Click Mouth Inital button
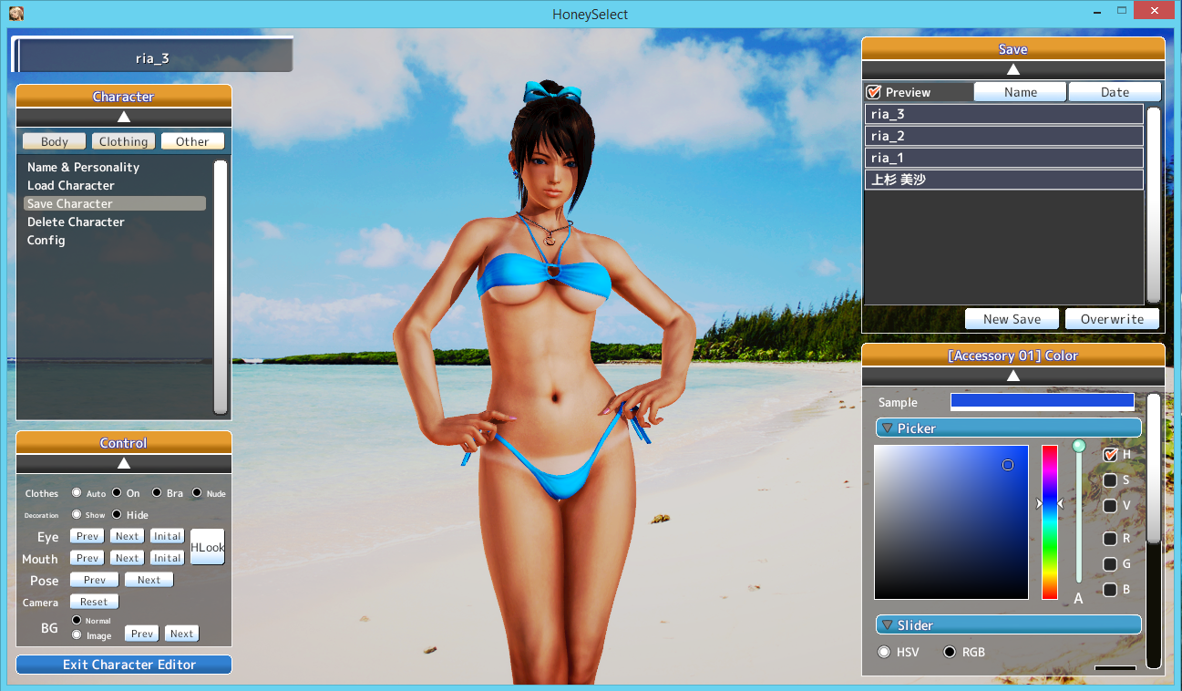1182x691 pixels. [168, 558]
